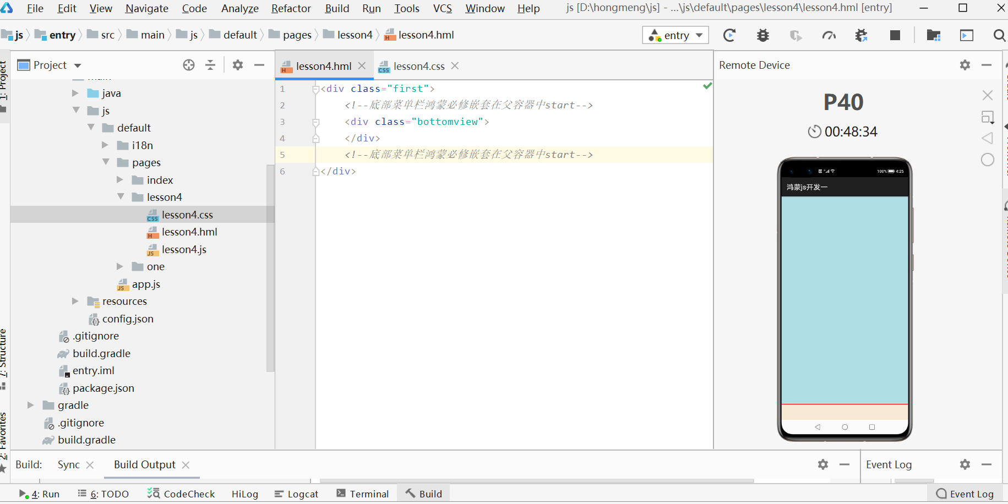Image resolution: width=1008 pixels, height=504 pixels.
Task: Click the search everywhere magnifier icon
Action: [999, 35]
